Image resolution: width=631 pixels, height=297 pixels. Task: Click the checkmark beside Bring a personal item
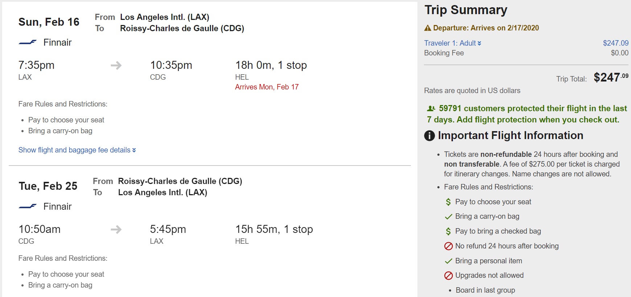pyautogui.click(x=449, y=261)
